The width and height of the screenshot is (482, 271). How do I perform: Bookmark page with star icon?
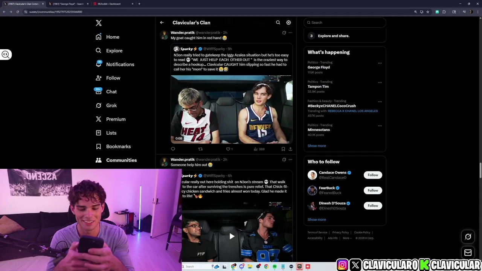pos(428,12)
